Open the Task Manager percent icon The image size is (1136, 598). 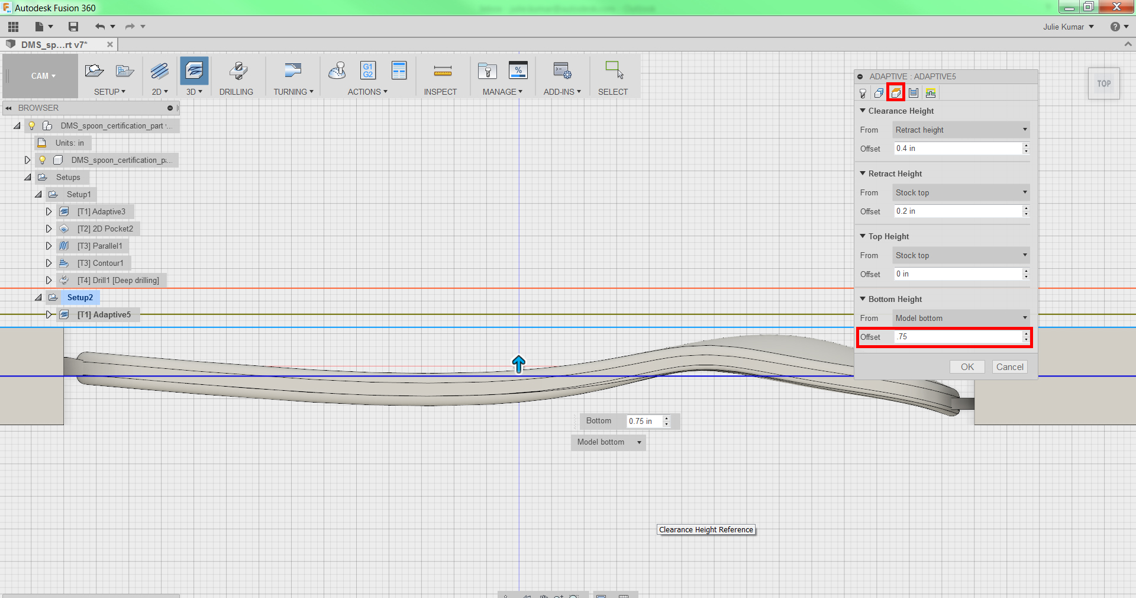(518, 71)
